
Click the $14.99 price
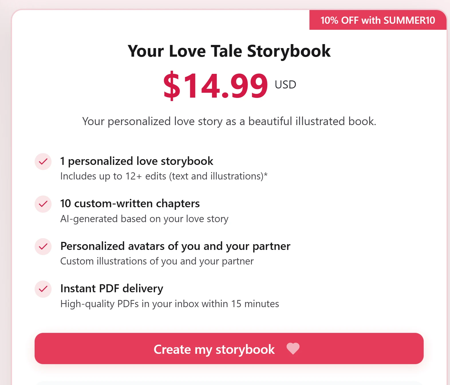215,86
